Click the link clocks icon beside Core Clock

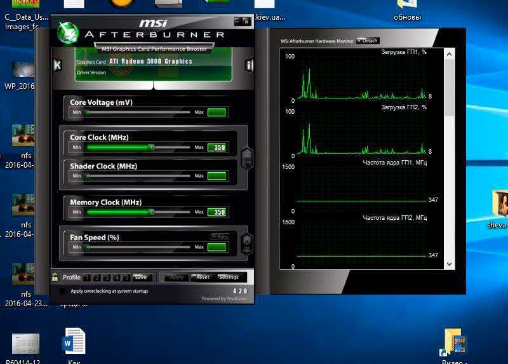247,159
